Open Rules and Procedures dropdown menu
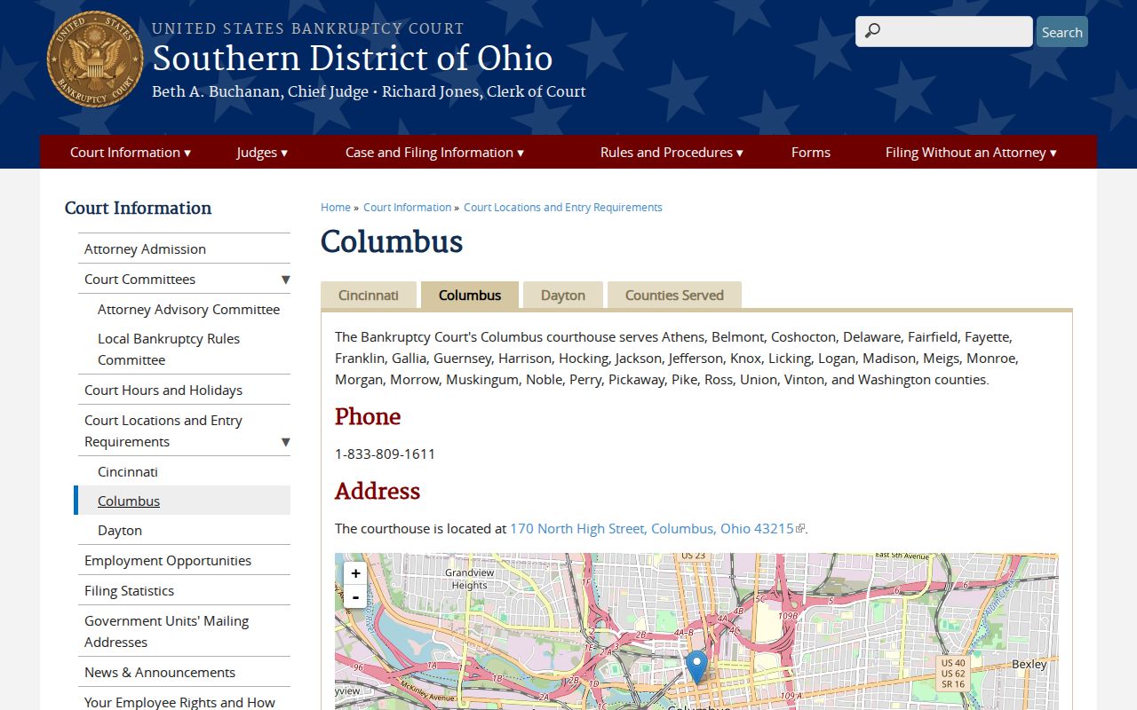 tap(672, 153)
